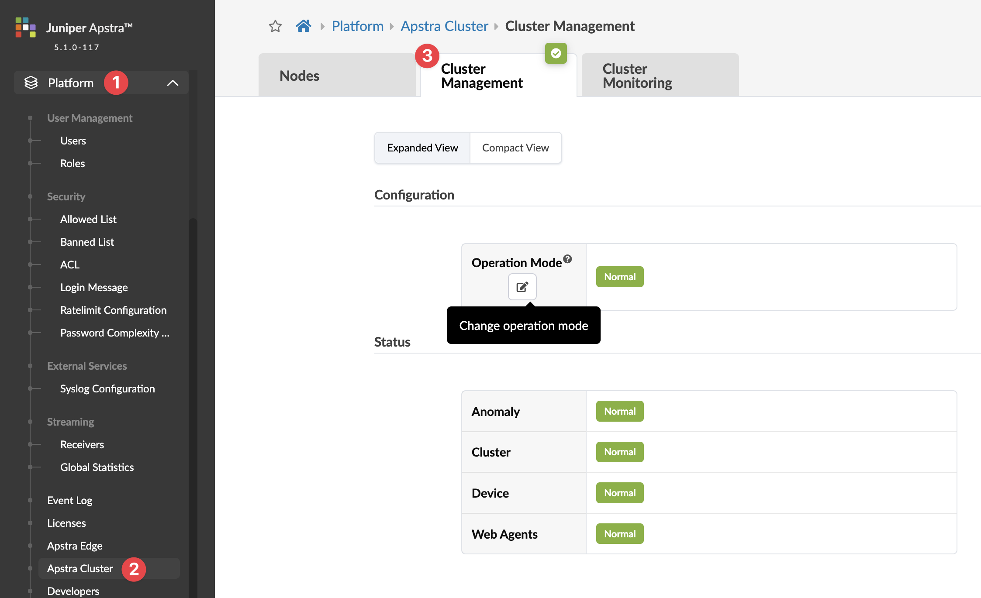Click the home icon in breadcrumb
This screenshot has width=981, height=598.
coord(304,26)
